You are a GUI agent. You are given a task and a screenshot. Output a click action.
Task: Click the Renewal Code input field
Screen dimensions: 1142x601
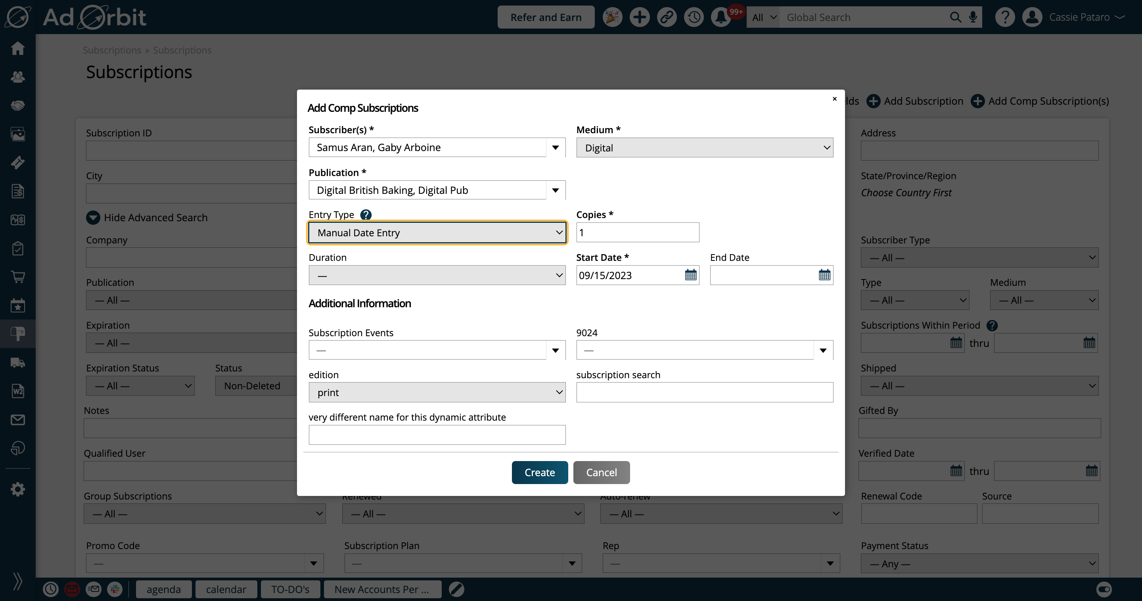click(x=919, y=514)
